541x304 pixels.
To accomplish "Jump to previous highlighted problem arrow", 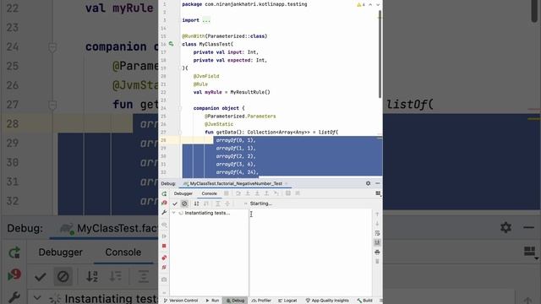I will (370, 5).
